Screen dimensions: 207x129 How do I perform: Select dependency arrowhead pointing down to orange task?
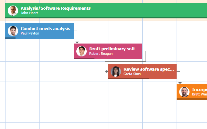point(180,83)
